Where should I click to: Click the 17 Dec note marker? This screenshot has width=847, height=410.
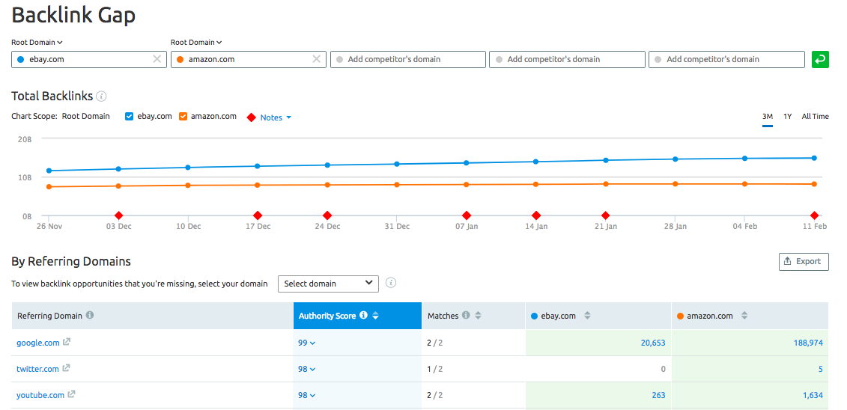(x=258, y=215)
